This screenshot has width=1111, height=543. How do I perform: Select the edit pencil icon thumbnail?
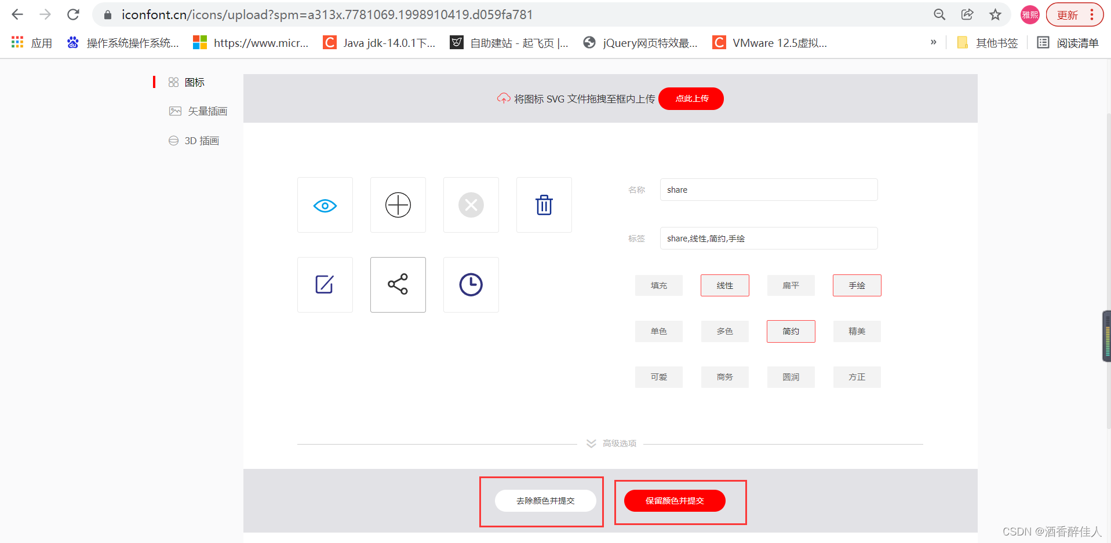325,285
